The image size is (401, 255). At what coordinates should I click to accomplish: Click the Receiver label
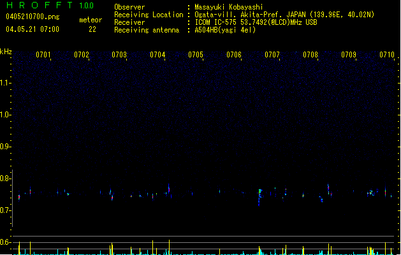[x=129, y=22]
